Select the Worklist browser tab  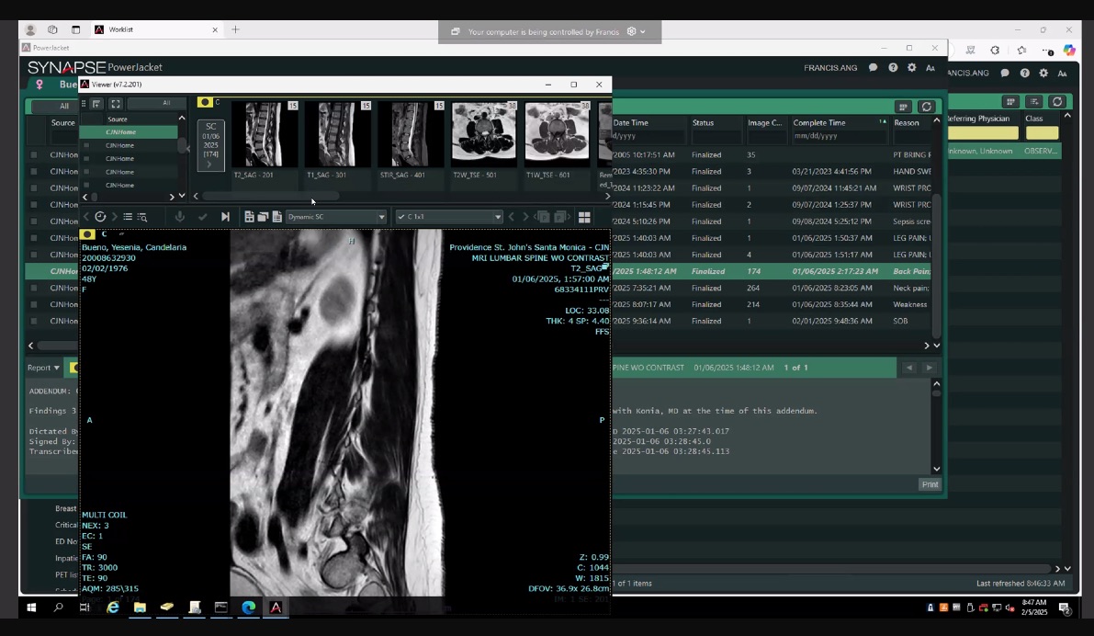pos(156,29)
